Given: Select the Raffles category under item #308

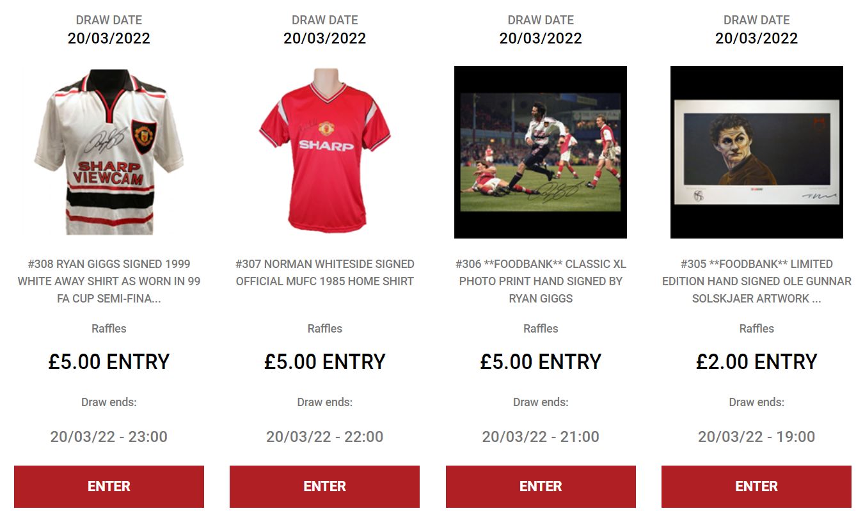Looking at the screenshot, I should pyautogui.click(x=109, y=329).
